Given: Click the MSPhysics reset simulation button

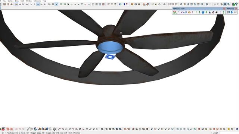Looking at the screenshot, I should point(235,12).
